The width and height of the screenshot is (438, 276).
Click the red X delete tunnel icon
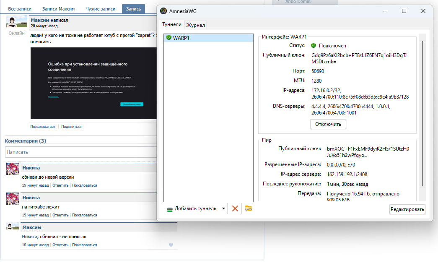click(235, 208)
